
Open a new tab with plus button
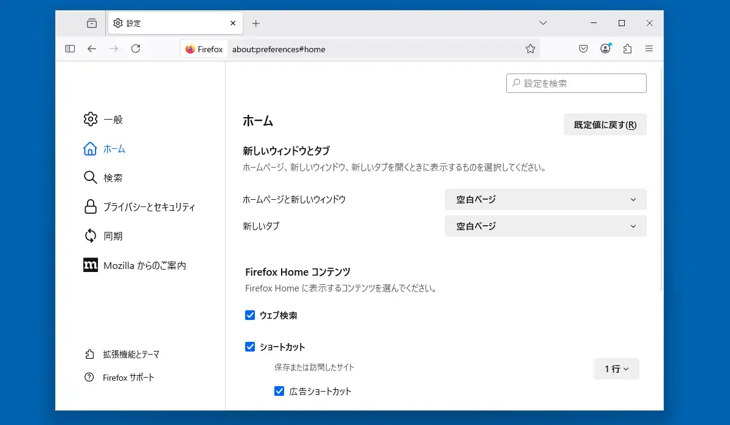pyautogui.click(x=256, y=24)
